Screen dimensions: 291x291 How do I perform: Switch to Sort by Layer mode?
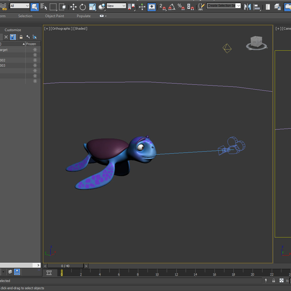10,272
